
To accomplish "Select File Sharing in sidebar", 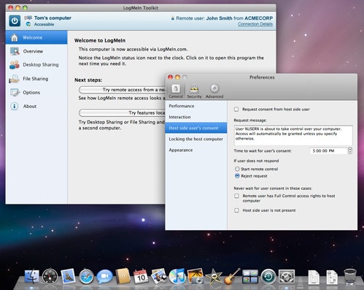I will (x=36, y=79).
